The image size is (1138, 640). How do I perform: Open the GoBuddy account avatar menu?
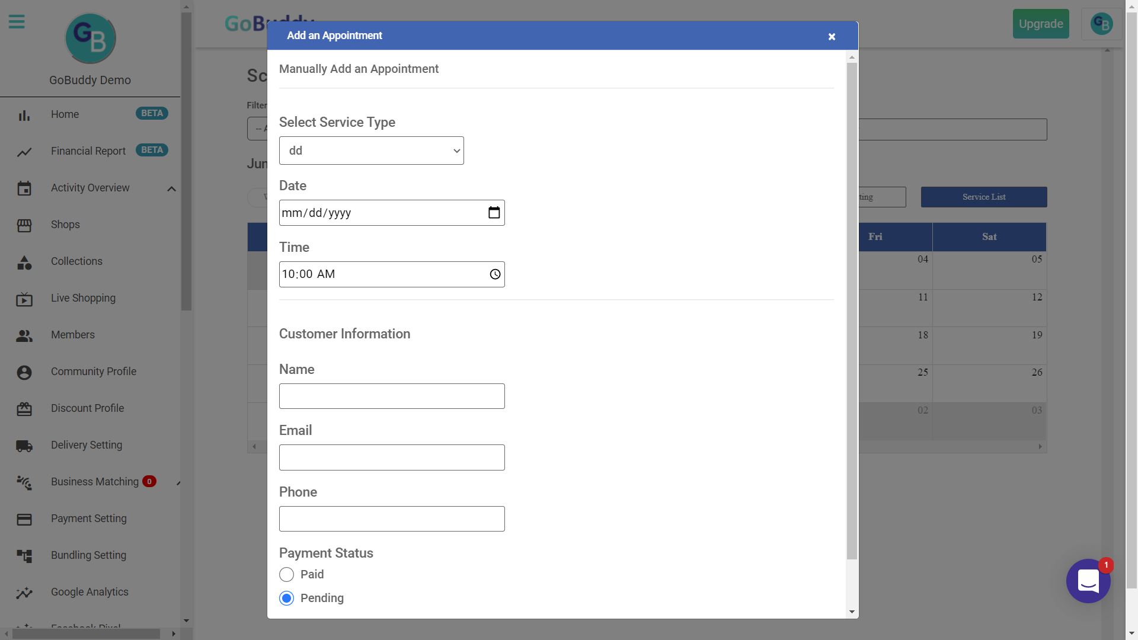coord(1101,24)
